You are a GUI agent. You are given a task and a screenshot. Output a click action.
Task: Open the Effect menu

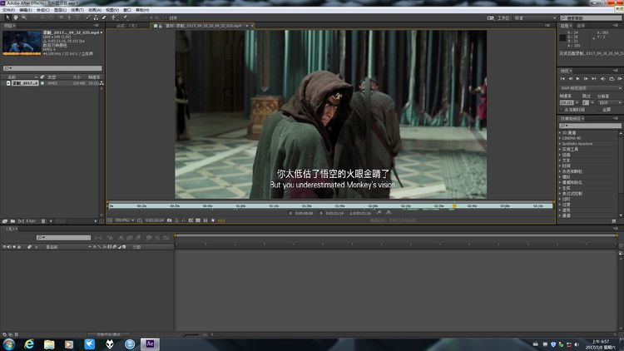[x=77, y=10]
